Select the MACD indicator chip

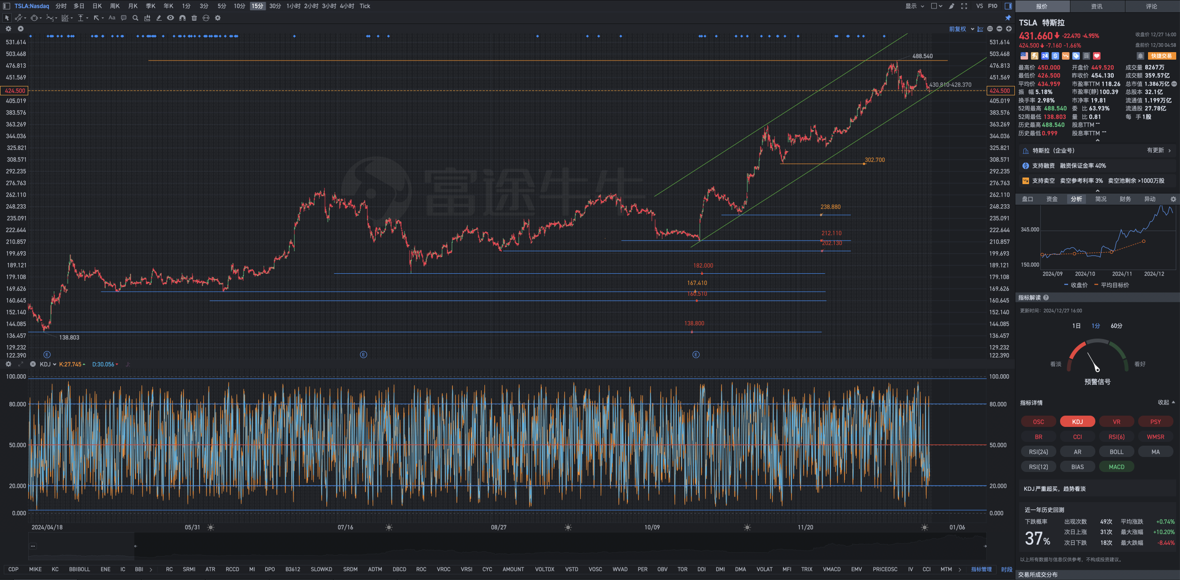(x=1117, y=467)
